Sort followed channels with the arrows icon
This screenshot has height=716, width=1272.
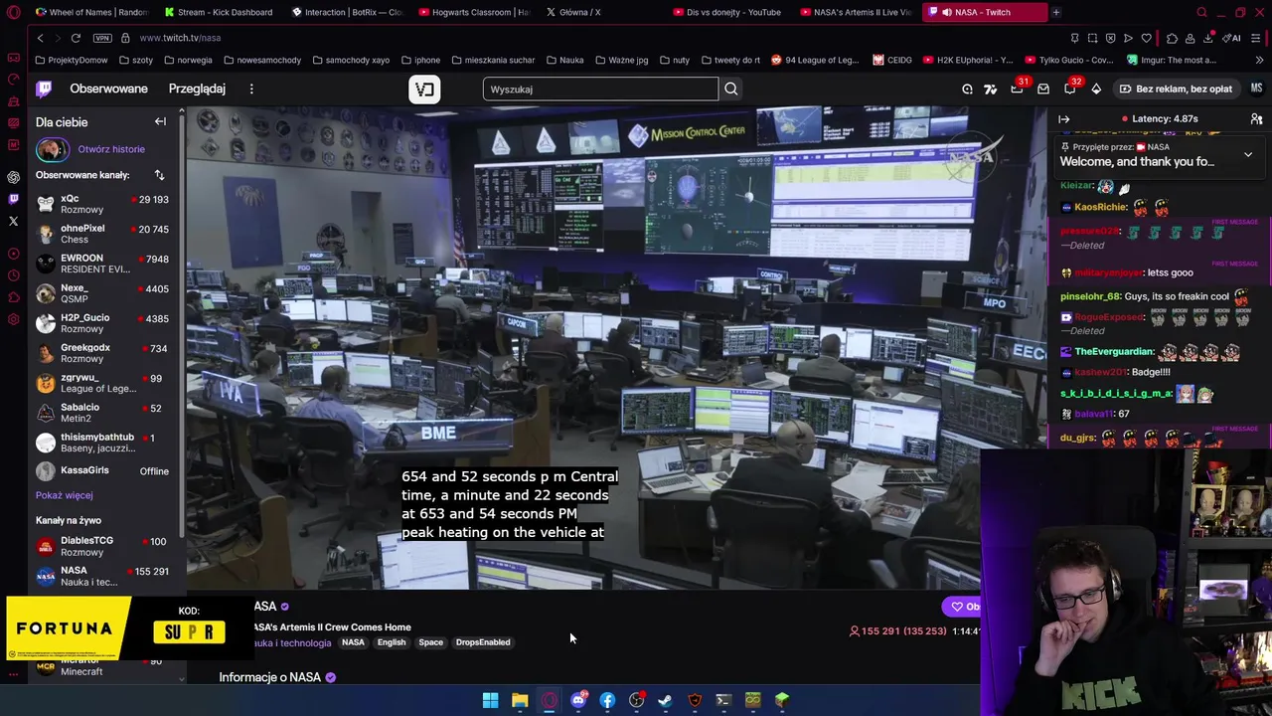[x=159, y=175]
